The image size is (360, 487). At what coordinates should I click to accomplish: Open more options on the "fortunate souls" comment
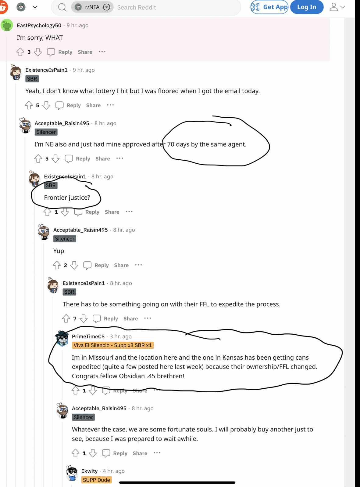[157, 453]
